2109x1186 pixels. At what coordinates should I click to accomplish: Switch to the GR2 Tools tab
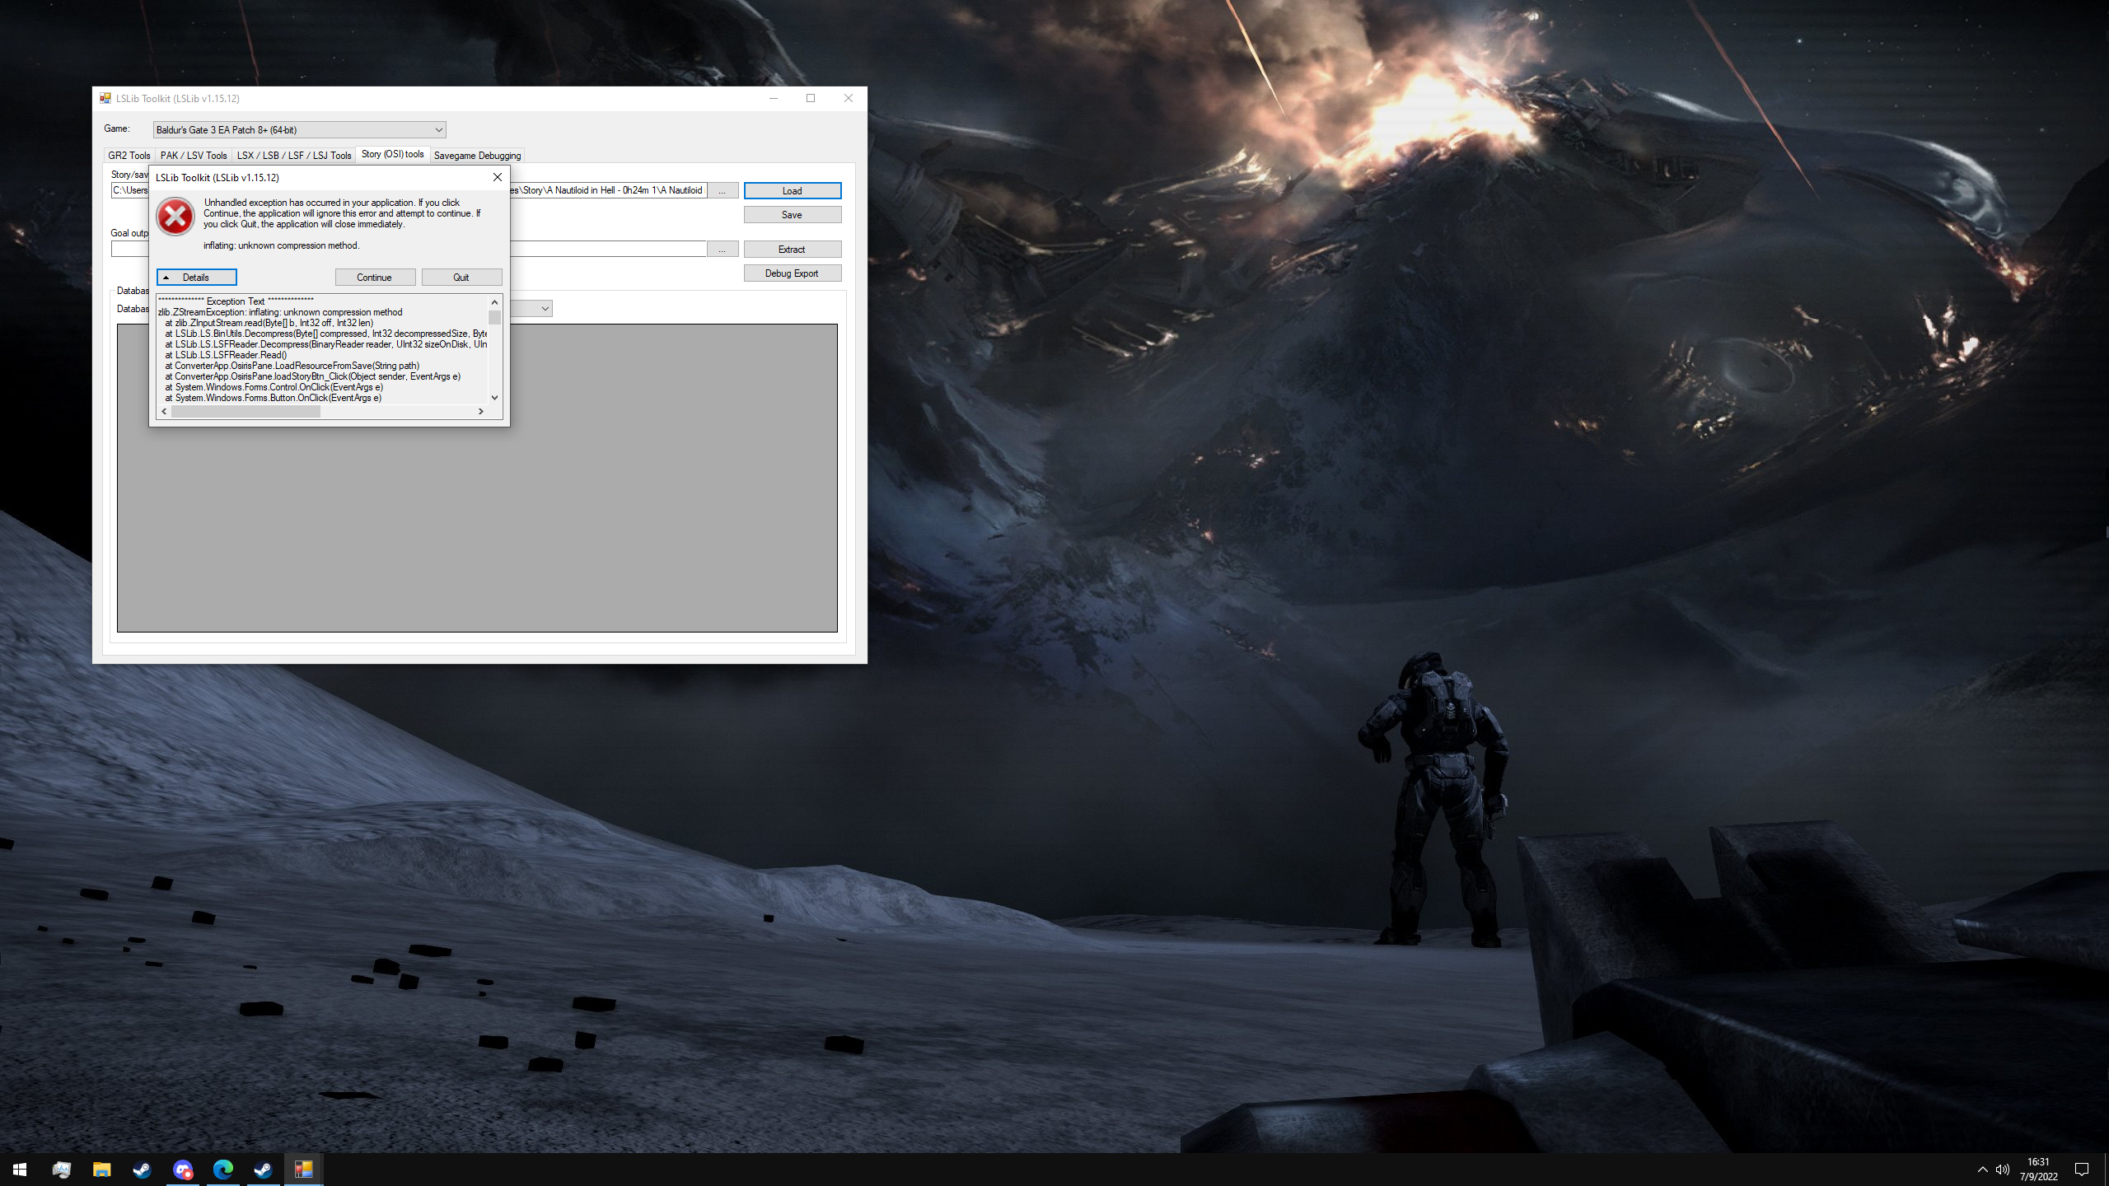click(129, 156)
